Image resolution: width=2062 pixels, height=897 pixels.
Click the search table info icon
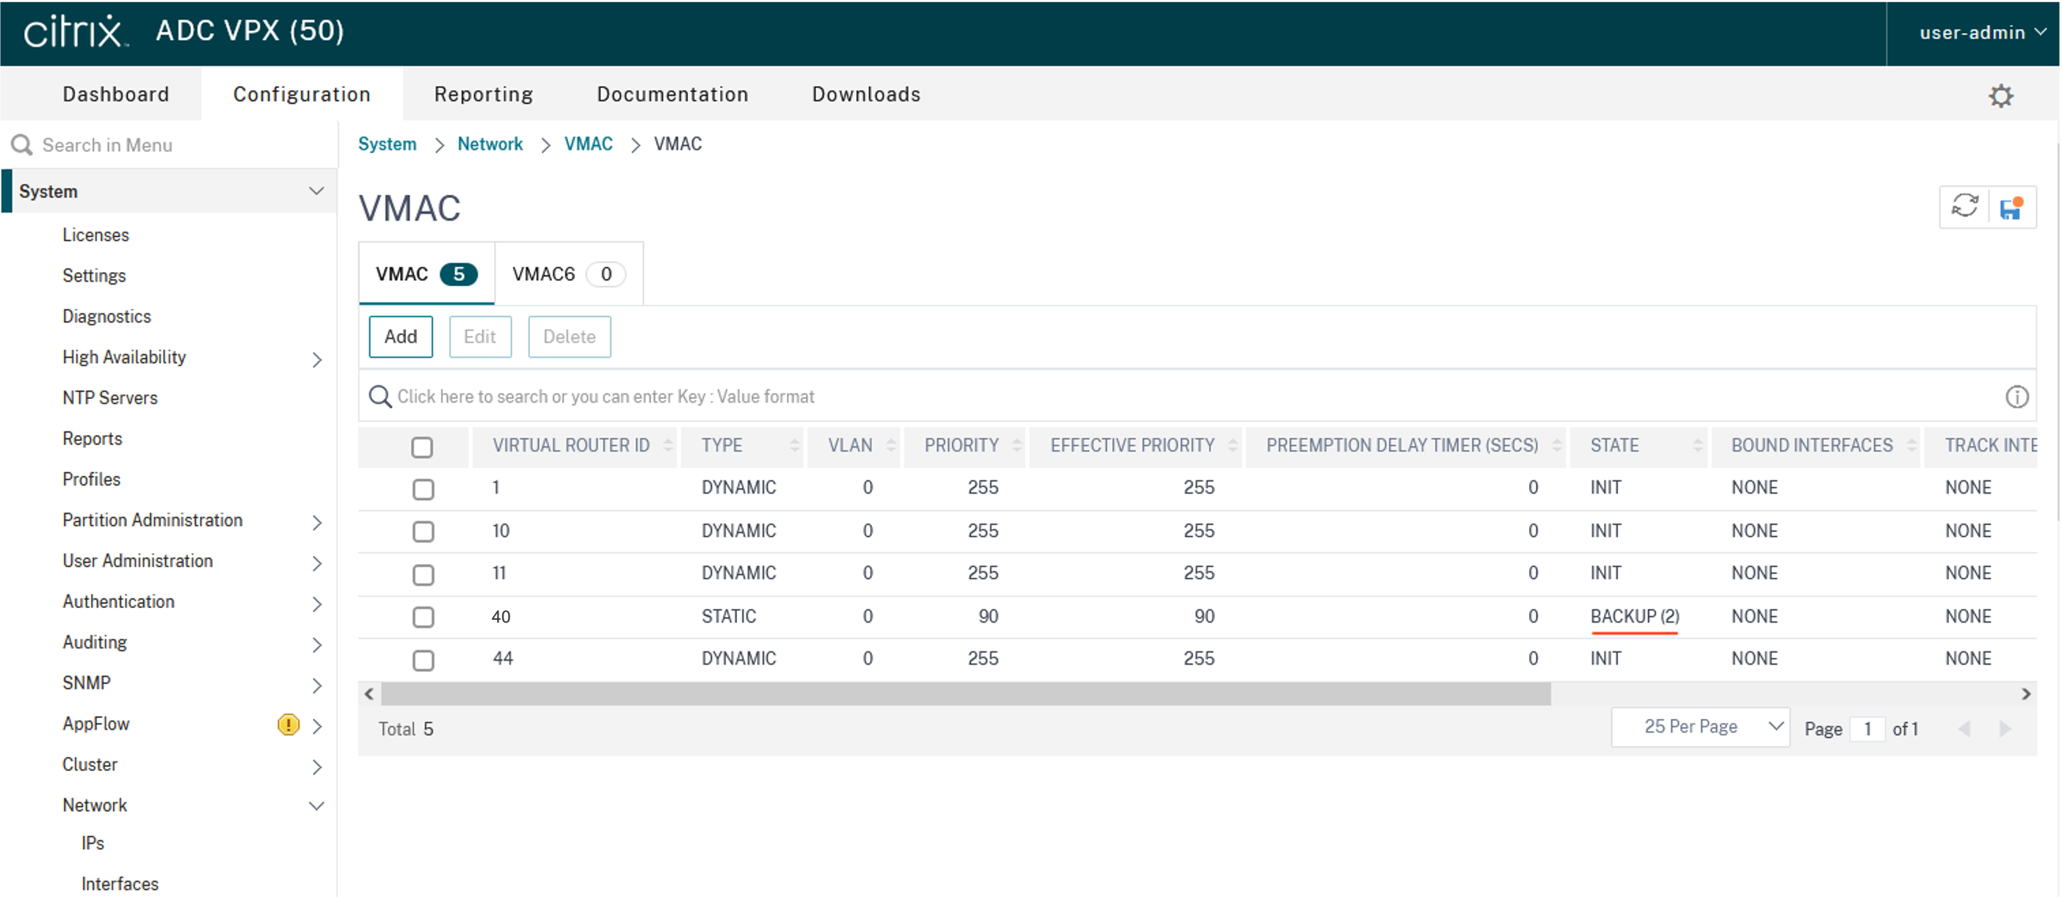point(2016,397)
